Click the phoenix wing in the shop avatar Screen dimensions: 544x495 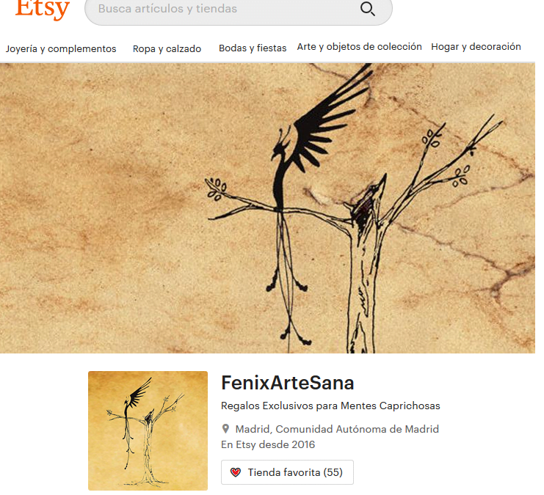tap(141, 391)
